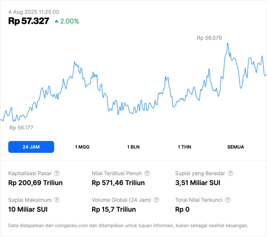Click help icon beside Total Nilai Terkunci
This screenshot has width=267, height=237.
pyautogui.click(x=228, y=200)
